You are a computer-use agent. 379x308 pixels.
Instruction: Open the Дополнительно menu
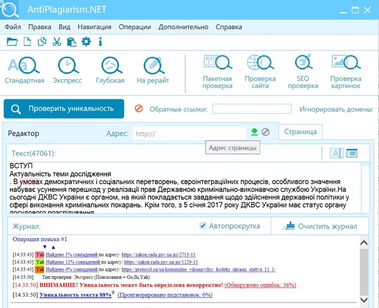coord(183,26)
